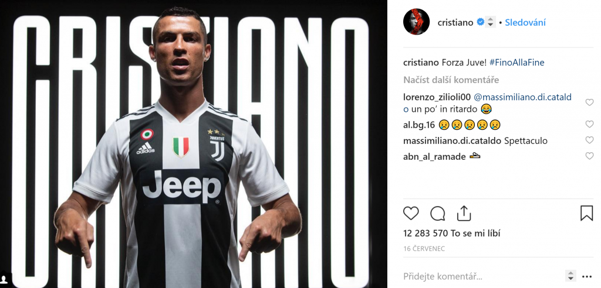This screenshot has width=601, height=288.
Task: Open cristiano's profile picture avatar
Action: pos(416,22)
